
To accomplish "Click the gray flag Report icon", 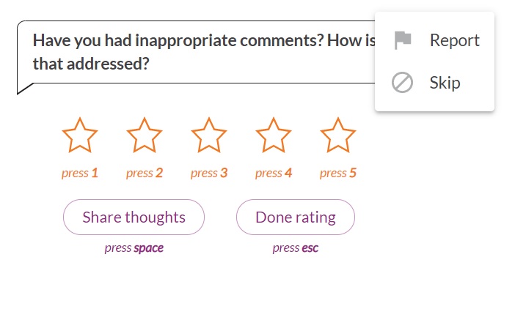I will [x=403, y=40].
